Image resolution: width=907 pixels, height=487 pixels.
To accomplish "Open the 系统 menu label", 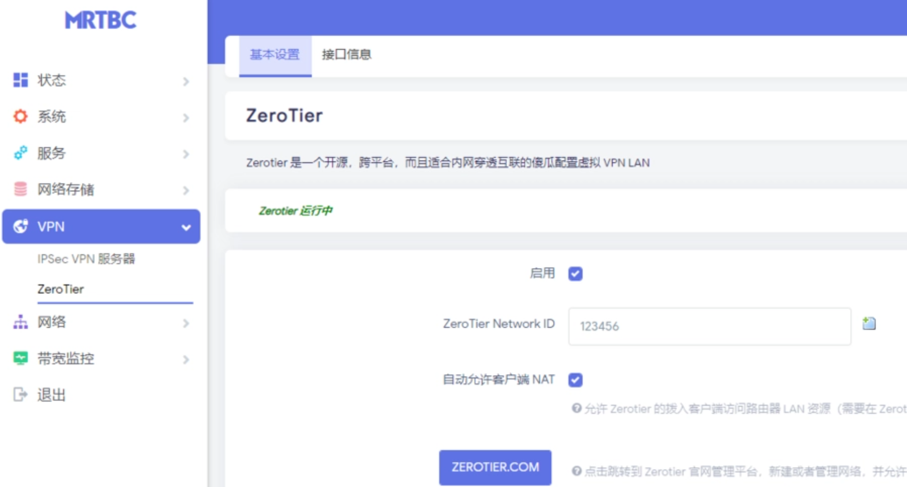I will [51, 117].
